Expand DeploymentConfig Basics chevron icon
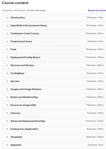106x149 pixels. 7,57
